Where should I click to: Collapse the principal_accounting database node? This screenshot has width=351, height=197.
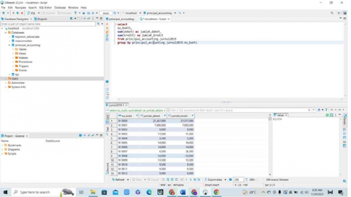point(10,45)
